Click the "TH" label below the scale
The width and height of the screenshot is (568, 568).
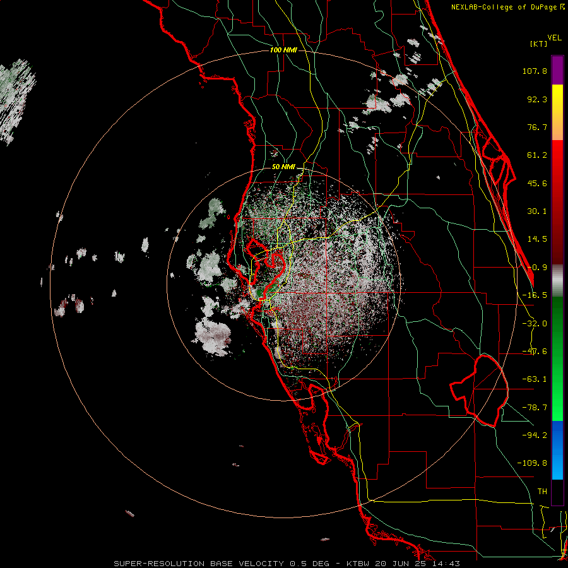542,492
